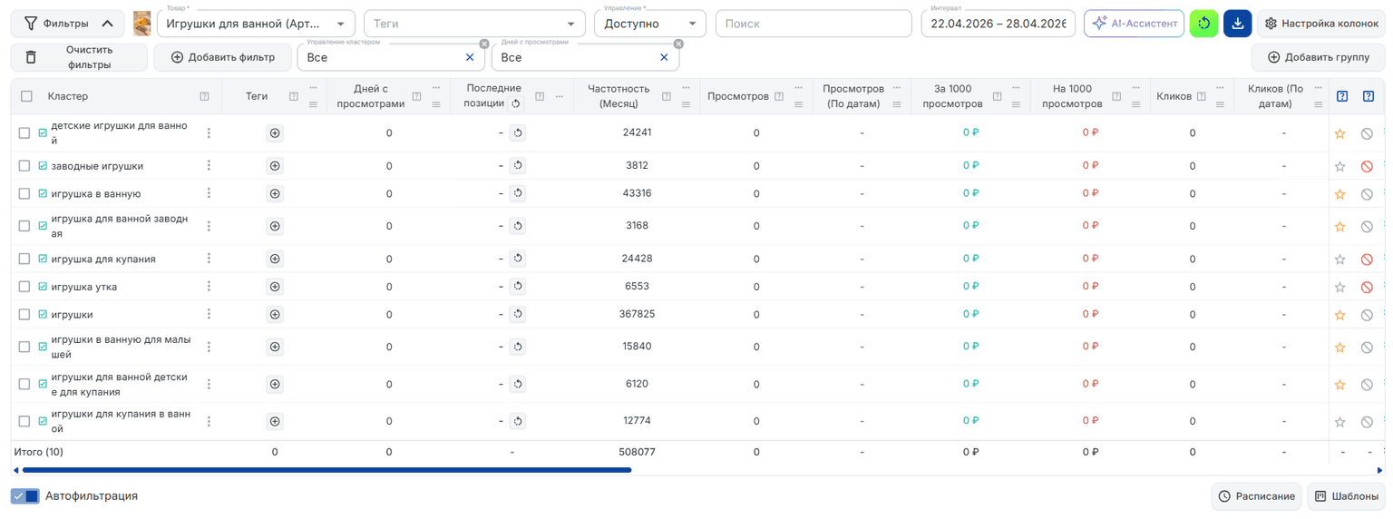Open the 'AI-Ассистент' button

point(1135,24)
